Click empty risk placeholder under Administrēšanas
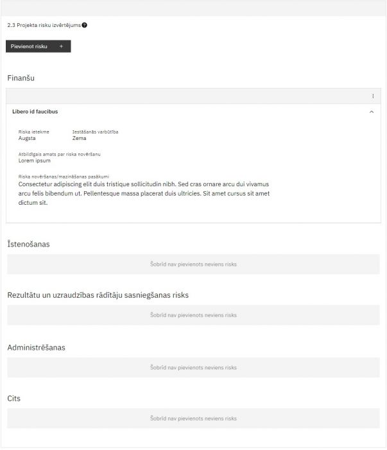The width and height of the screenshot is (387, 450). [x=193, y=367]
